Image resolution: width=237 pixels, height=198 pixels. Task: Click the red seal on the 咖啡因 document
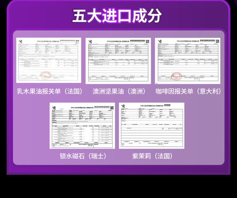(177, 76)
